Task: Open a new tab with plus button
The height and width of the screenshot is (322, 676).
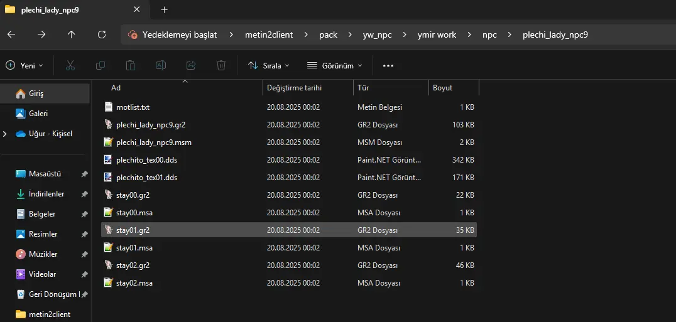Action: click(164, 10)
